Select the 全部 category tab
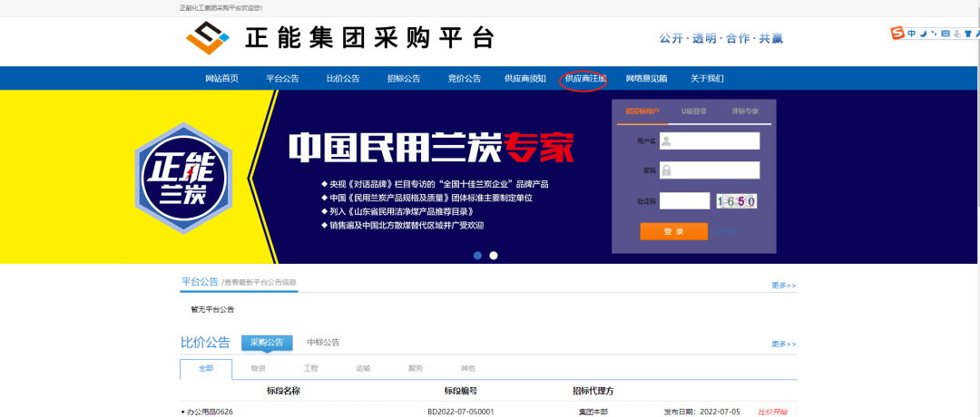 (206, 368)
